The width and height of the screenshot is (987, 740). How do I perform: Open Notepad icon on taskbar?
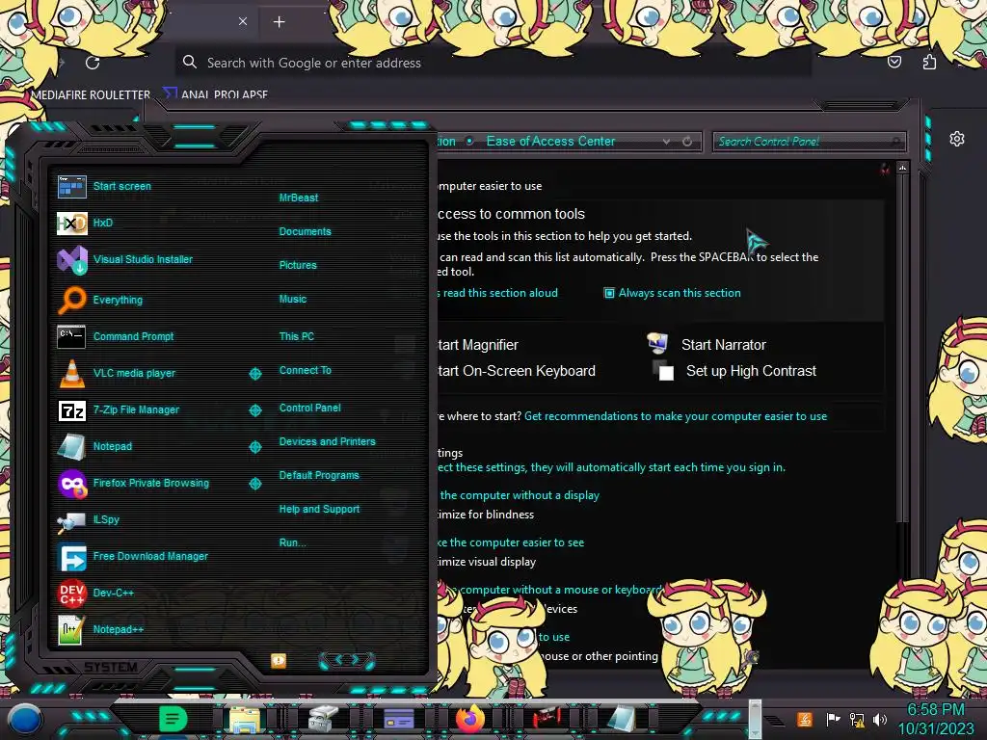622,719
